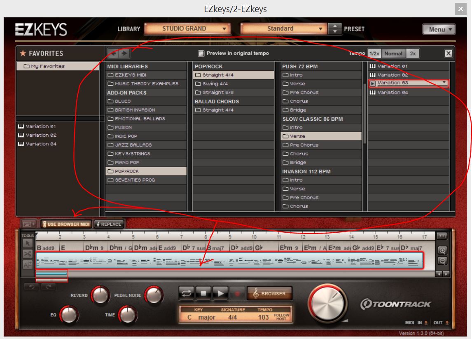472x339 pixels.
Task: Click the EQ knob
Action: pos(69,315)
